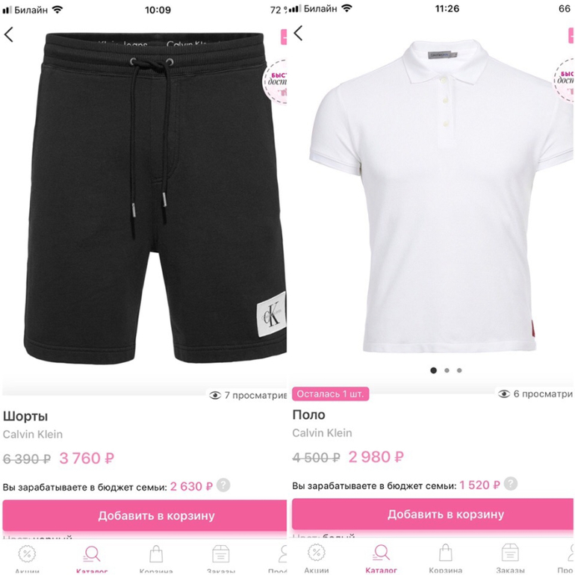Click help question mark beside 1 520 ₽
Viewport: 575px width, 575px height.
(511, 483)
